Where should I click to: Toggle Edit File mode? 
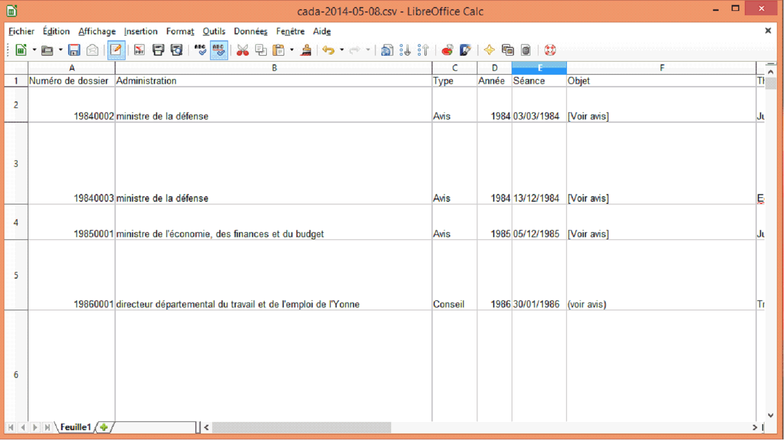click(116, 50)
